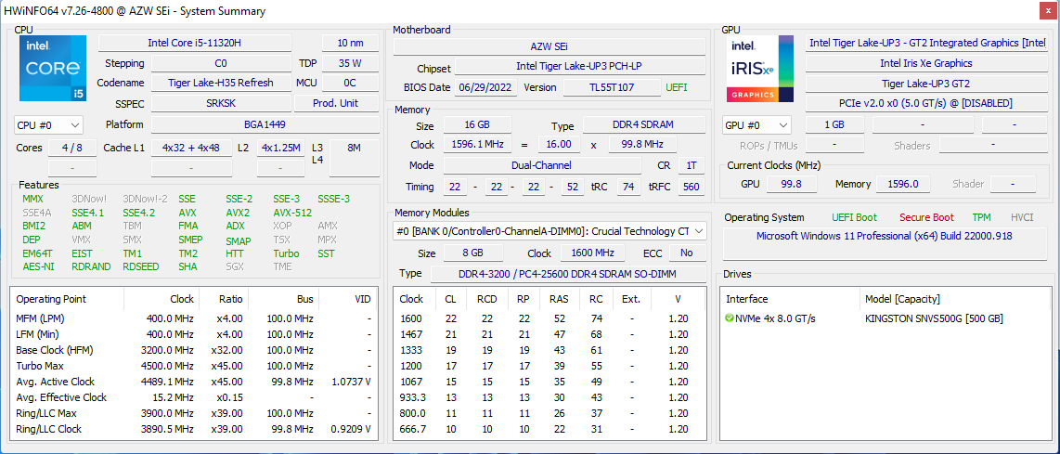Click the PCIe v2.0 x0 DISABLED field
The image size is (1060, 454).
point(926,103)
